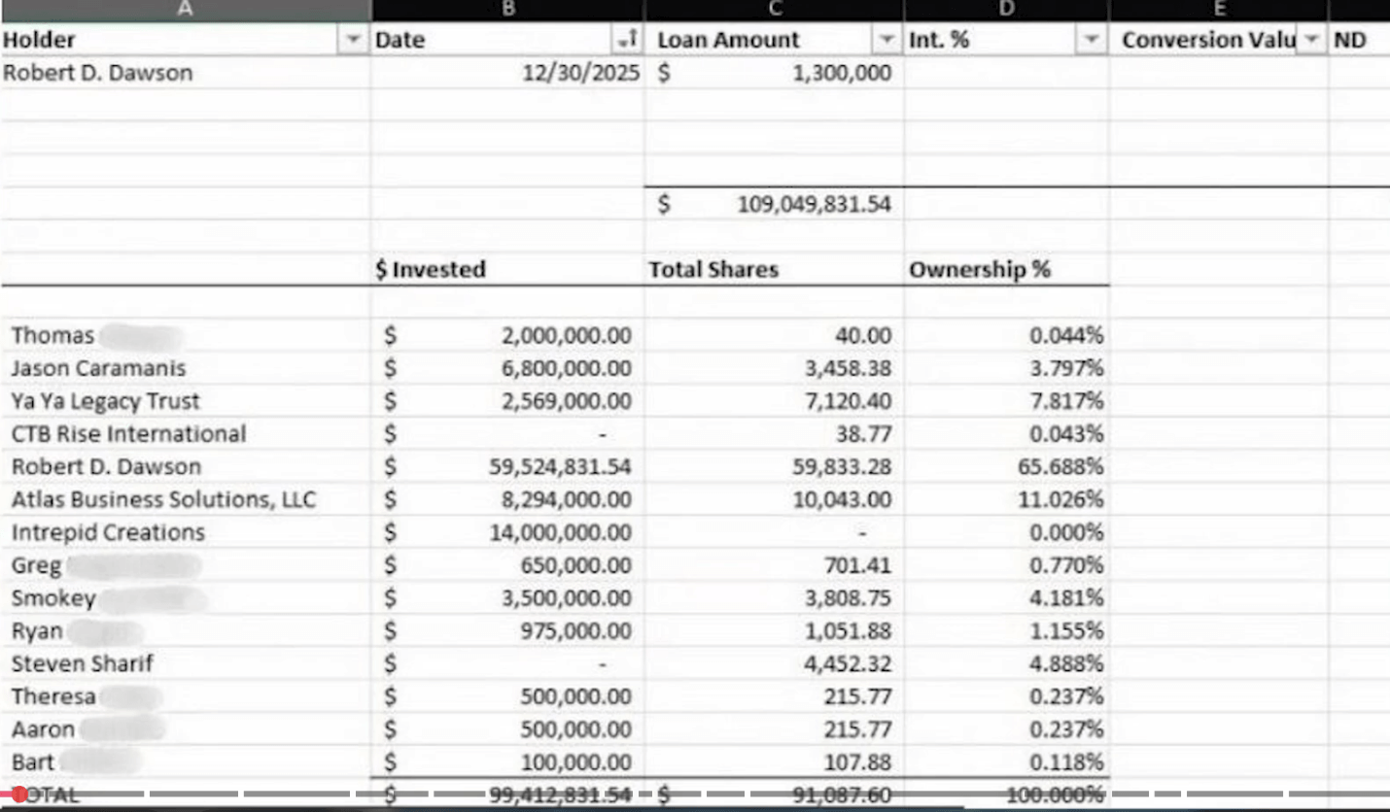Select column A header to highlight it
Viewport: 1390px width, 812px height.
coord(185,8)
